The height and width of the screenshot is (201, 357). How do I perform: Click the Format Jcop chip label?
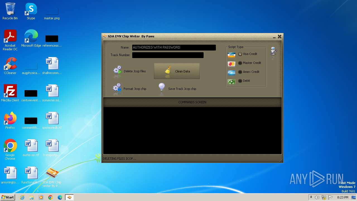click(x=135, y=89)
